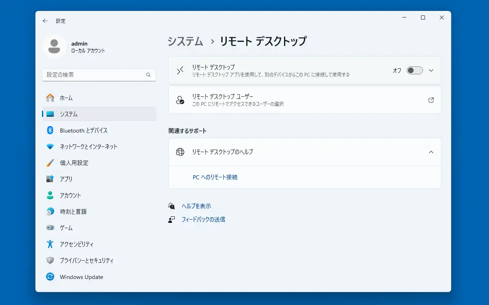Click the アプリ icon in sidebar

[x=50, y=179]
